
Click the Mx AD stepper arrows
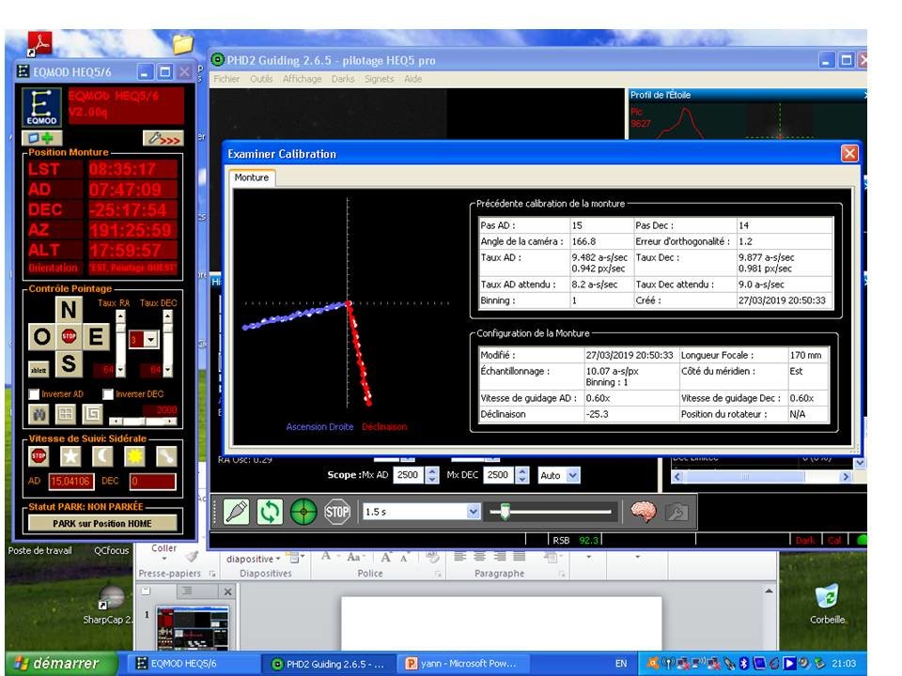[432, 475]
